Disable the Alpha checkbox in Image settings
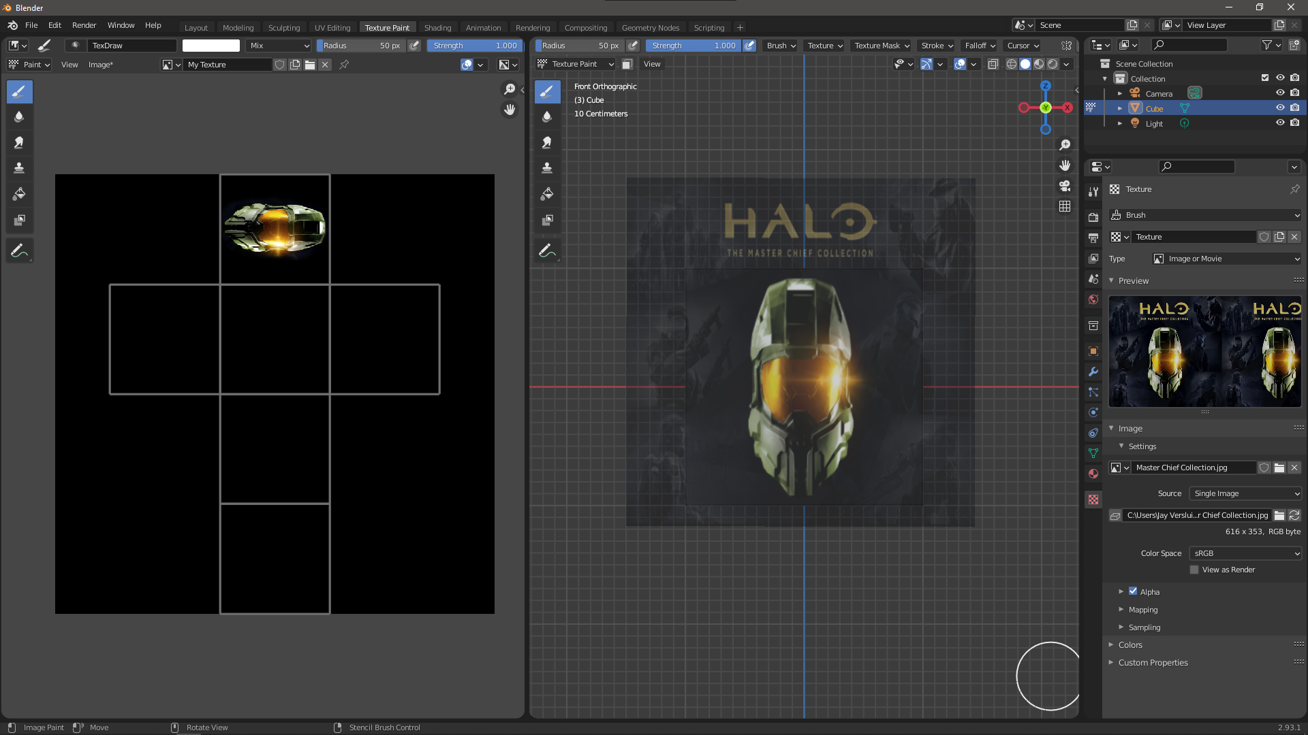1308x735 pixels. [x=1133, y=591]
